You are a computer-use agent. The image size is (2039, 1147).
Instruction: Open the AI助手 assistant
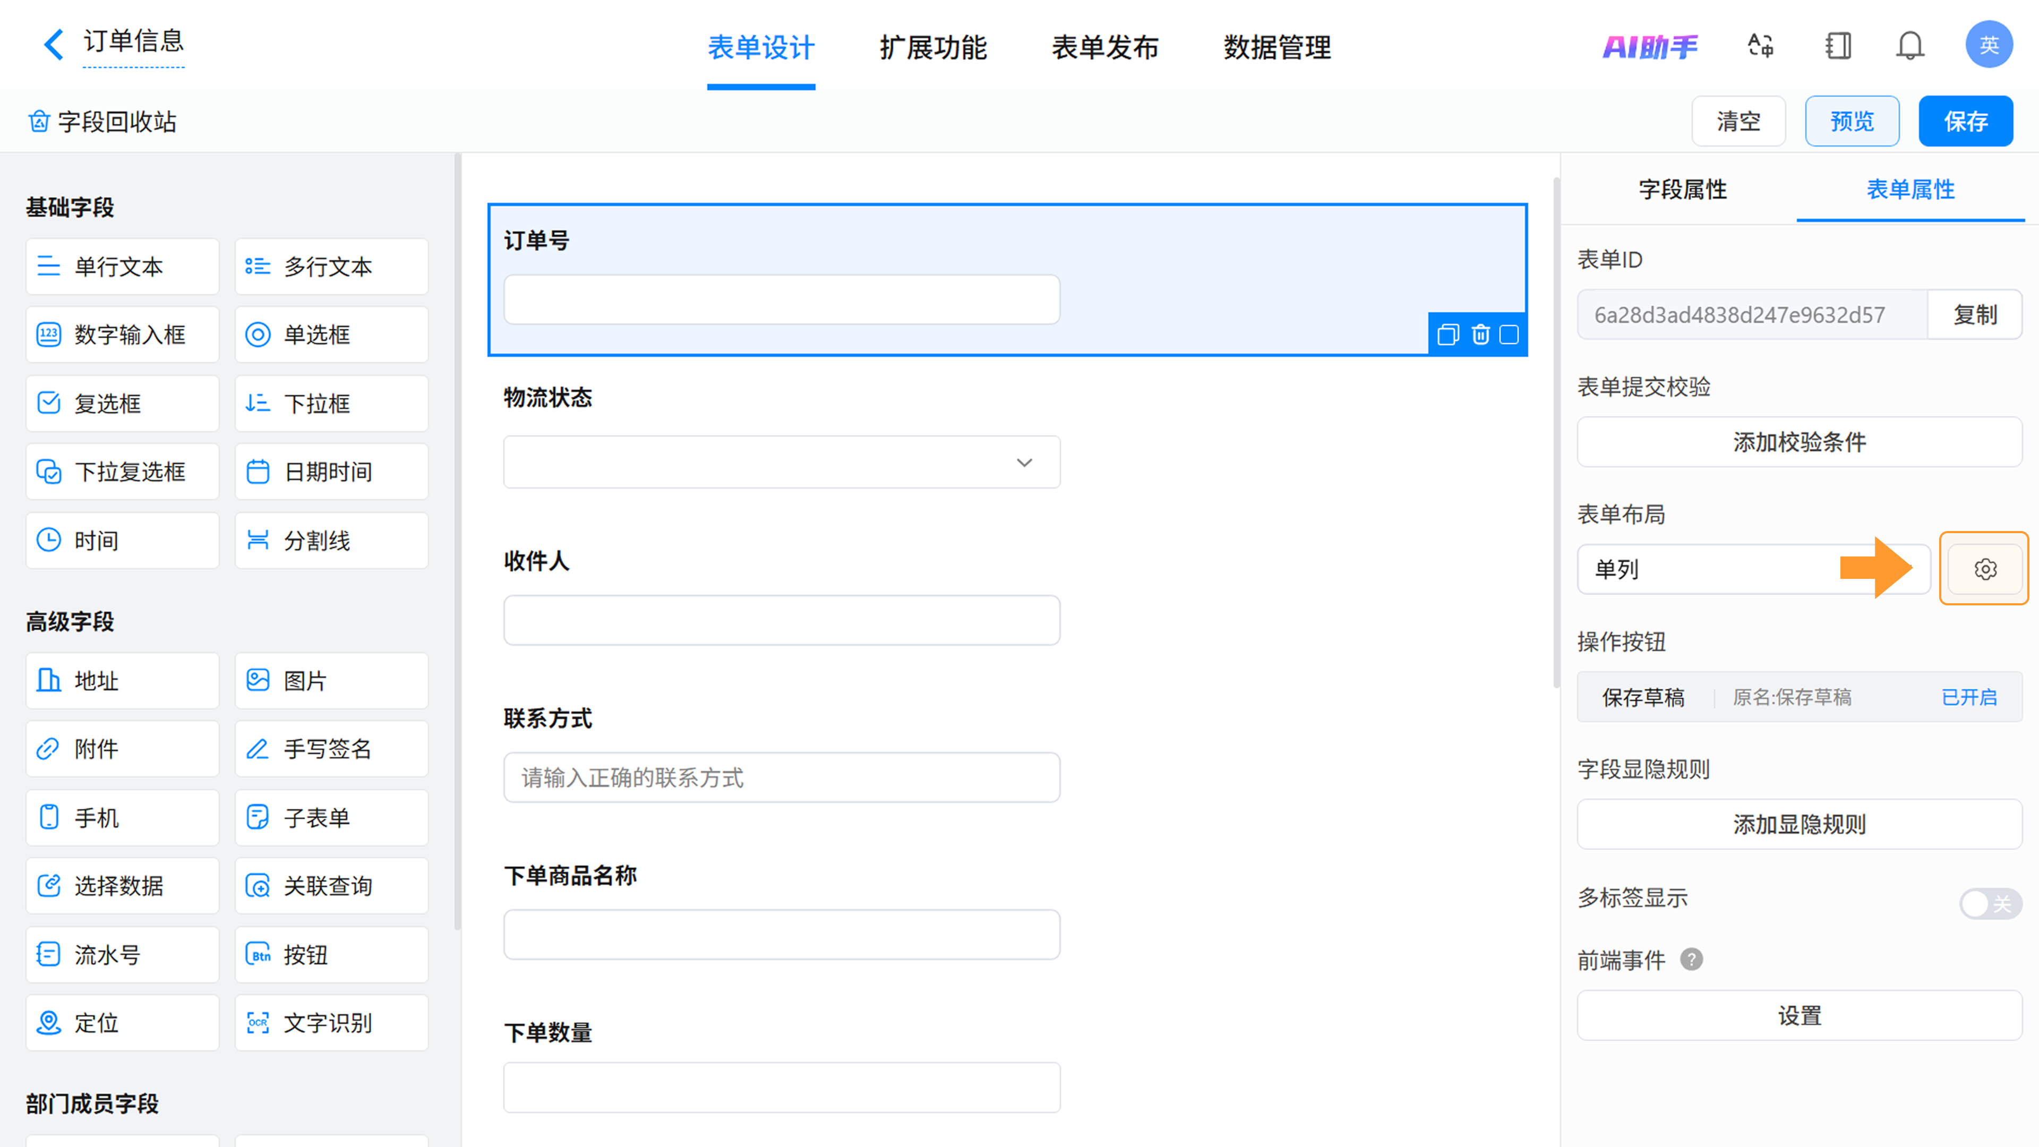tap(1650, 47)
